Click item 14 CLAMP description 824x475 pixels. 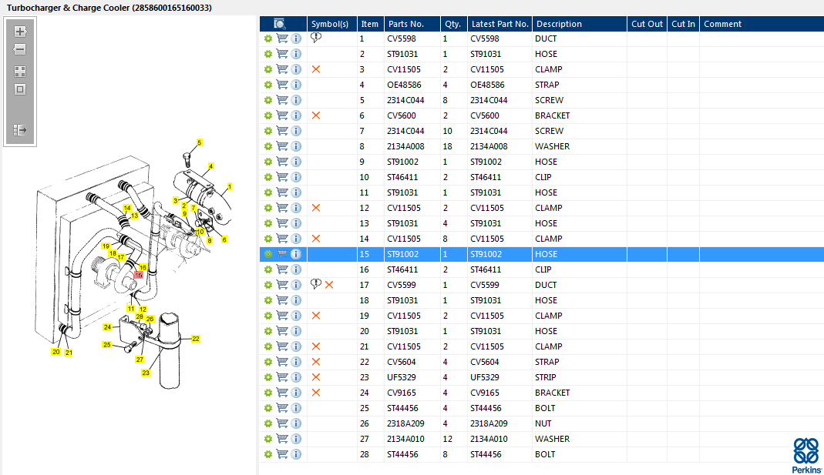pyautogui.click(x=549, y=239)
